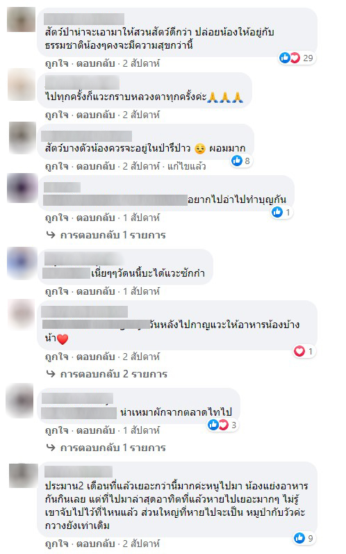Screen dimensions: 346x554
Task: Click ถูกใจ under the first comment
Action: pyautogui.click(x=56, y=63)
